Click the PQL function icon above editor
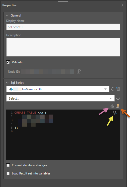 point(112,106)
